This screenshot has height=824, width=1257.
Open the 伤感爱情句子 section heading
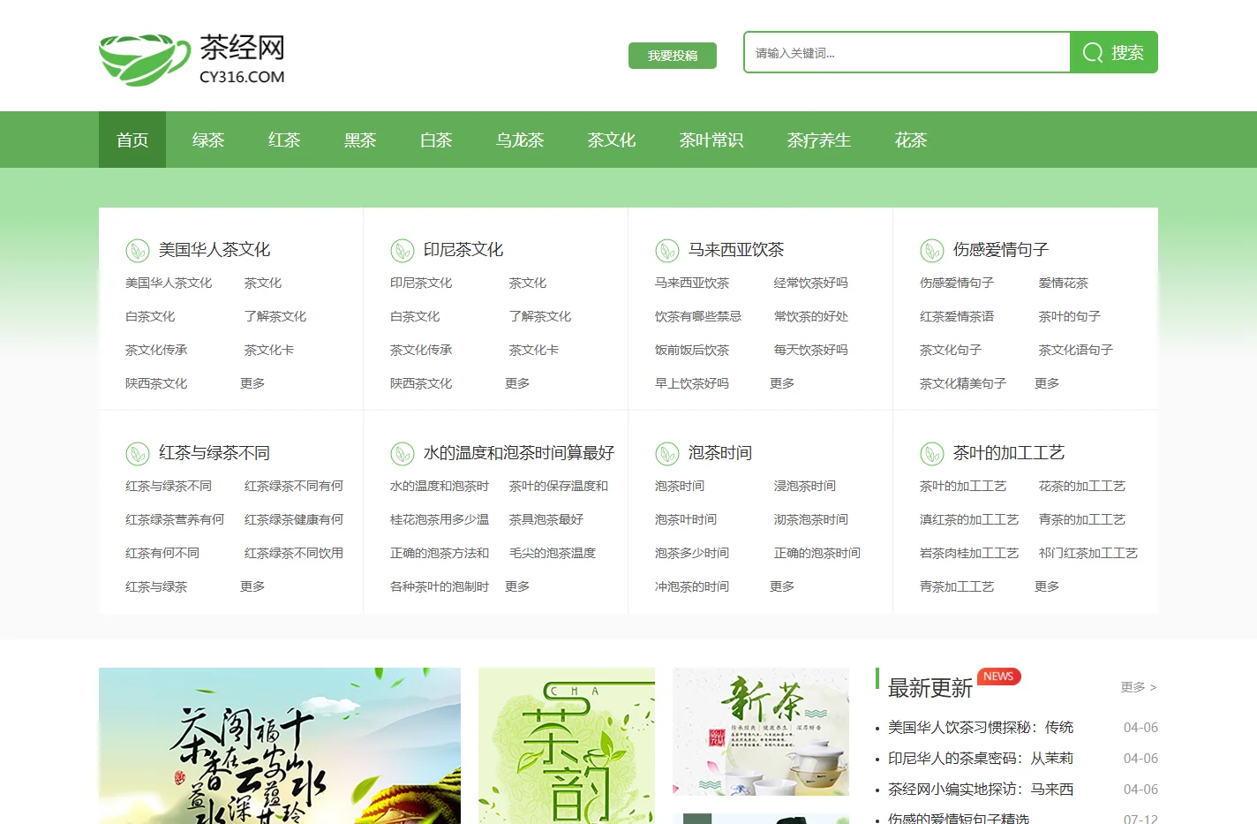point(1001,250)
